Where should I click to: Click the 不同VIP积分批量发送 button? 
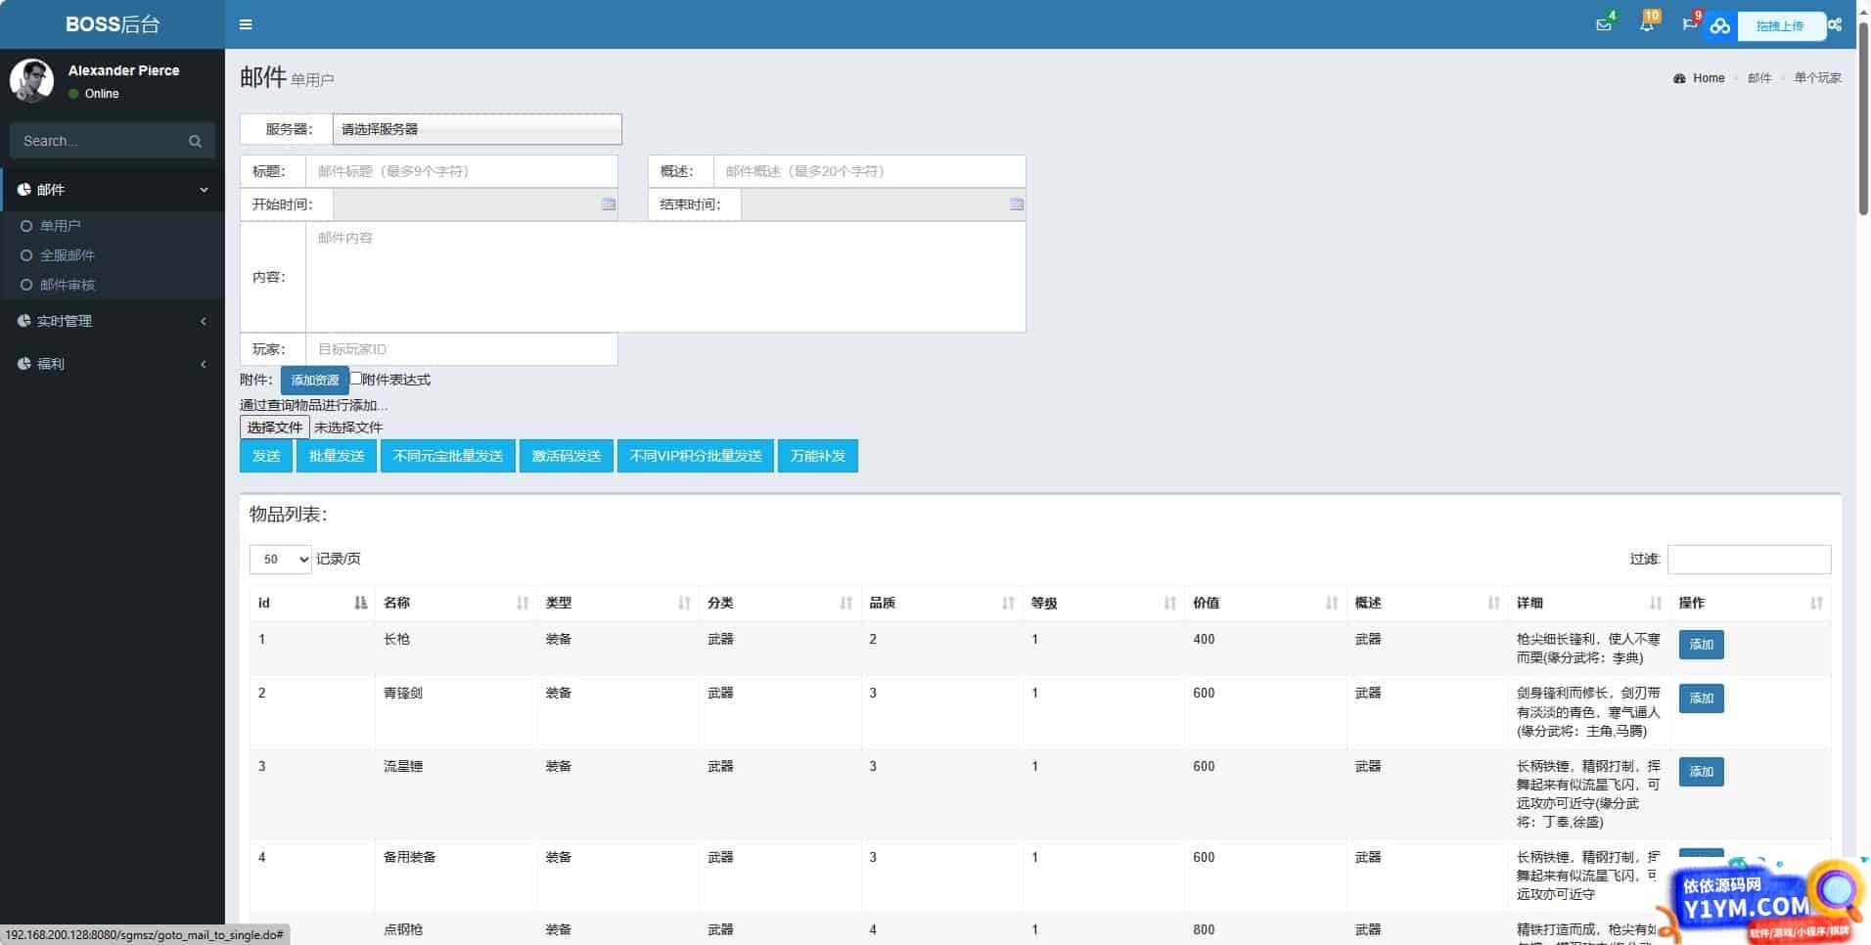[696, 456]
